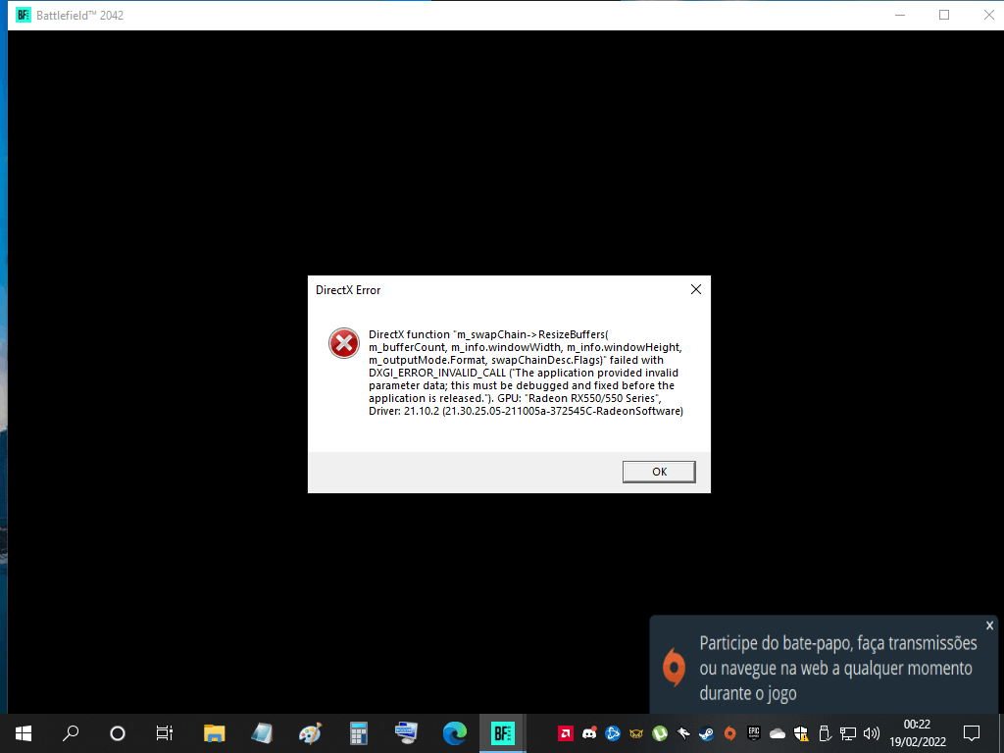The height and width of the screenshot is (753, 1004).
Task: Launch Microsoft Edge from the taskbar
Action: click(455, 733)
